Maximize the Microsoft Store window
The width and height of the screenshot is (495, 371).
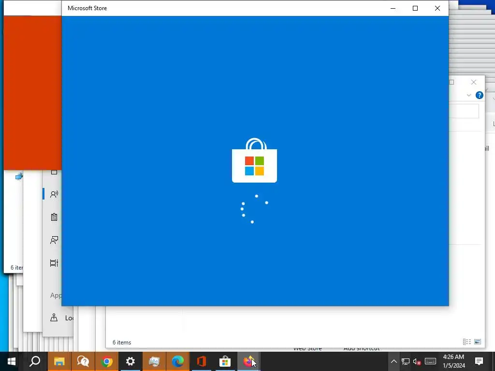point(415,8)
